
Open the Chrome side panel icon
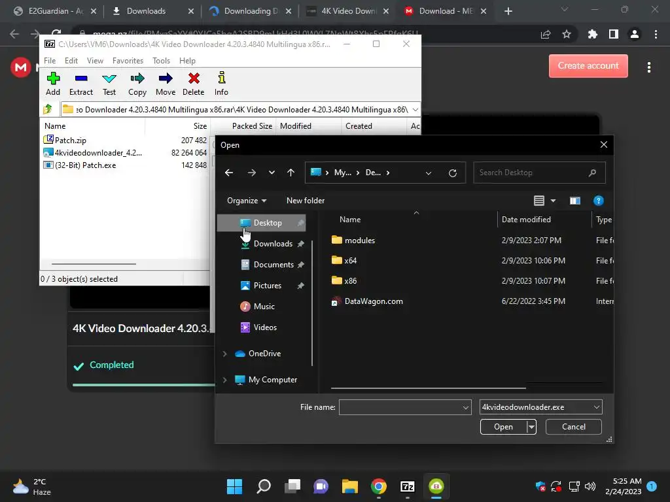click(614, 34)
